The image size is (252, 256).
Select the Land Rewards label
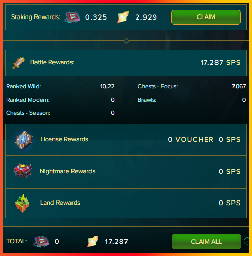[x=60, y=203]
